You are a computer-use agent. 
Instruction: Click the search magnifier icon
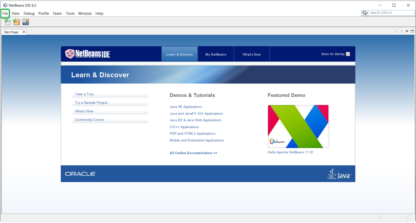point(364,13)
